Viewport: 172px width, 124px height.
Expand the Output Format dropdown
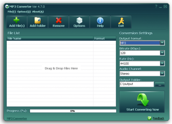tap(162, 43)
